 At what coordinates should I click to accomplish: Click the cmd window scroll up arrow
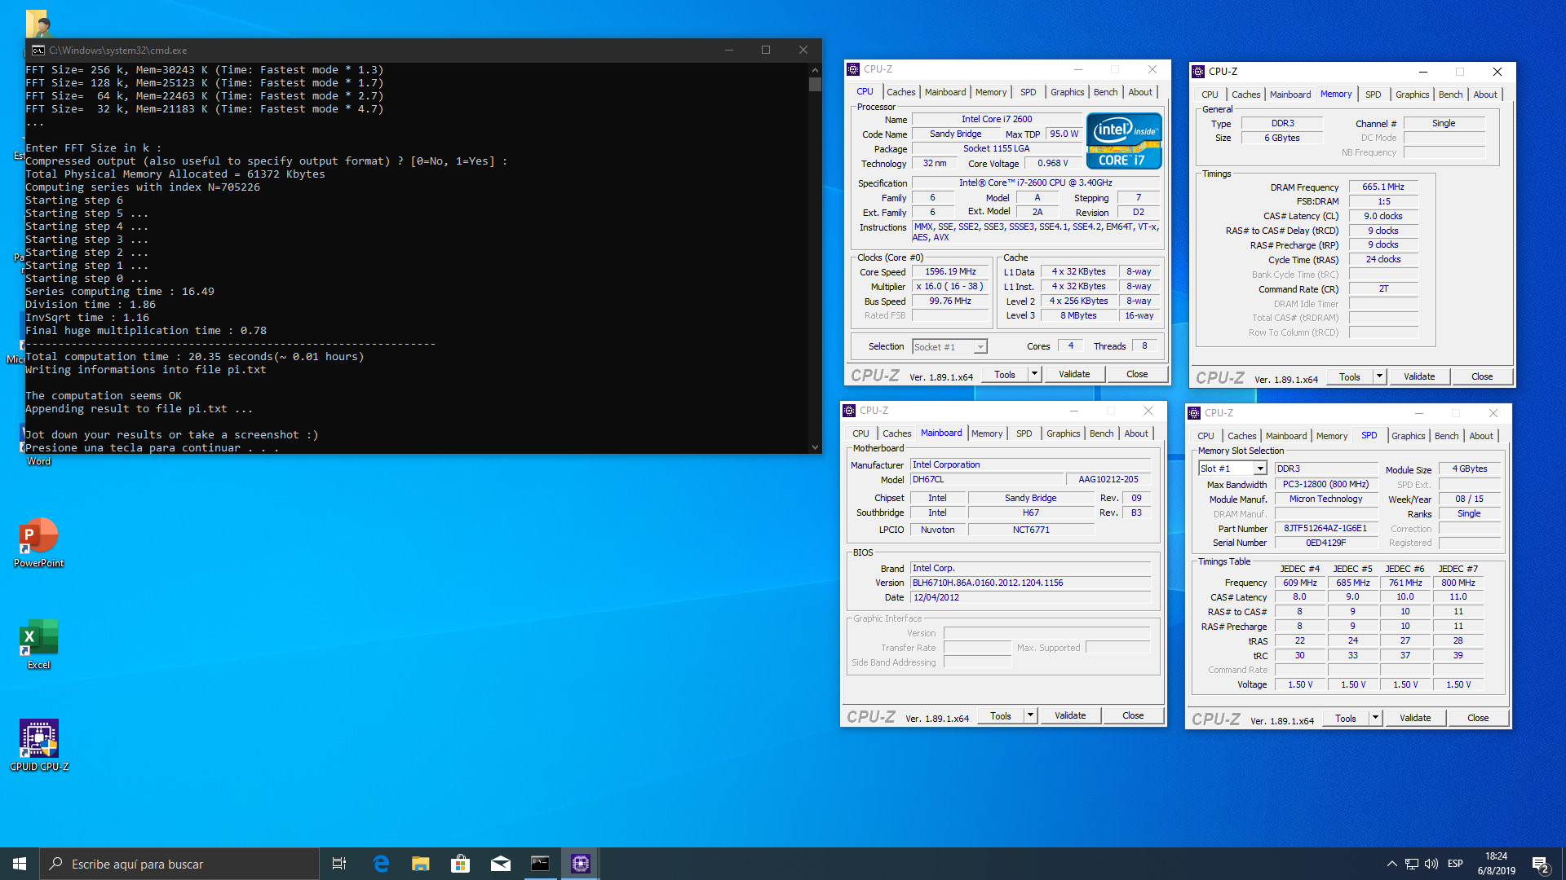pos(815,69)
